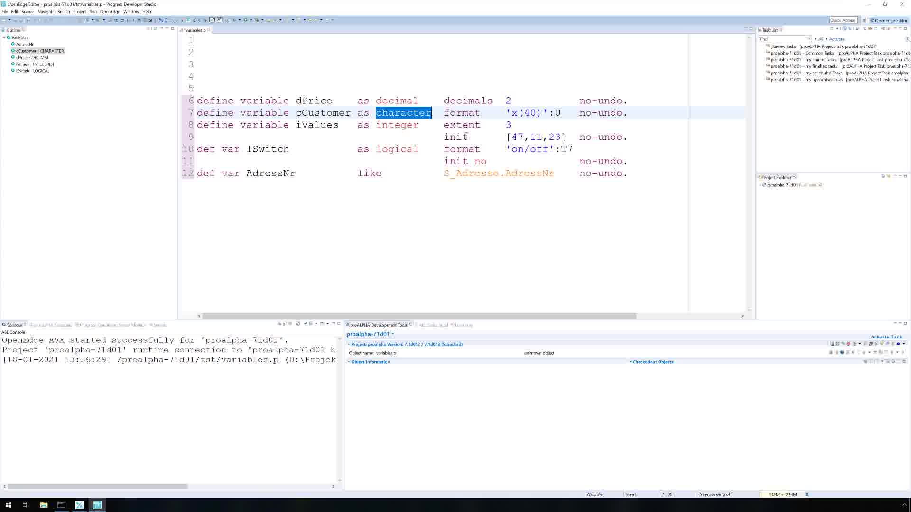Click the Preprocessing off status entry
This screenshot has height=512, width=911.
click(715, 494)
